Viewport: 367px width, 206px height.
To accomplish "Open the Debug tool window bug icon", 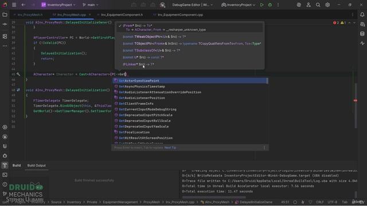I will pyautogui.click(x=5, y=156).
